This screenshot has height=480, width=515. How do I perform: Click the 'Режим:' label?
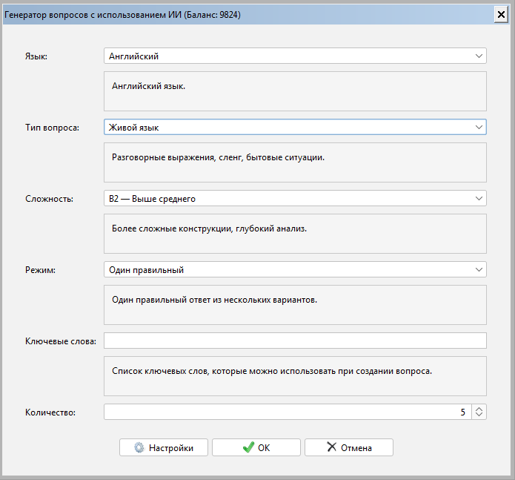click(x=41, y=270)
